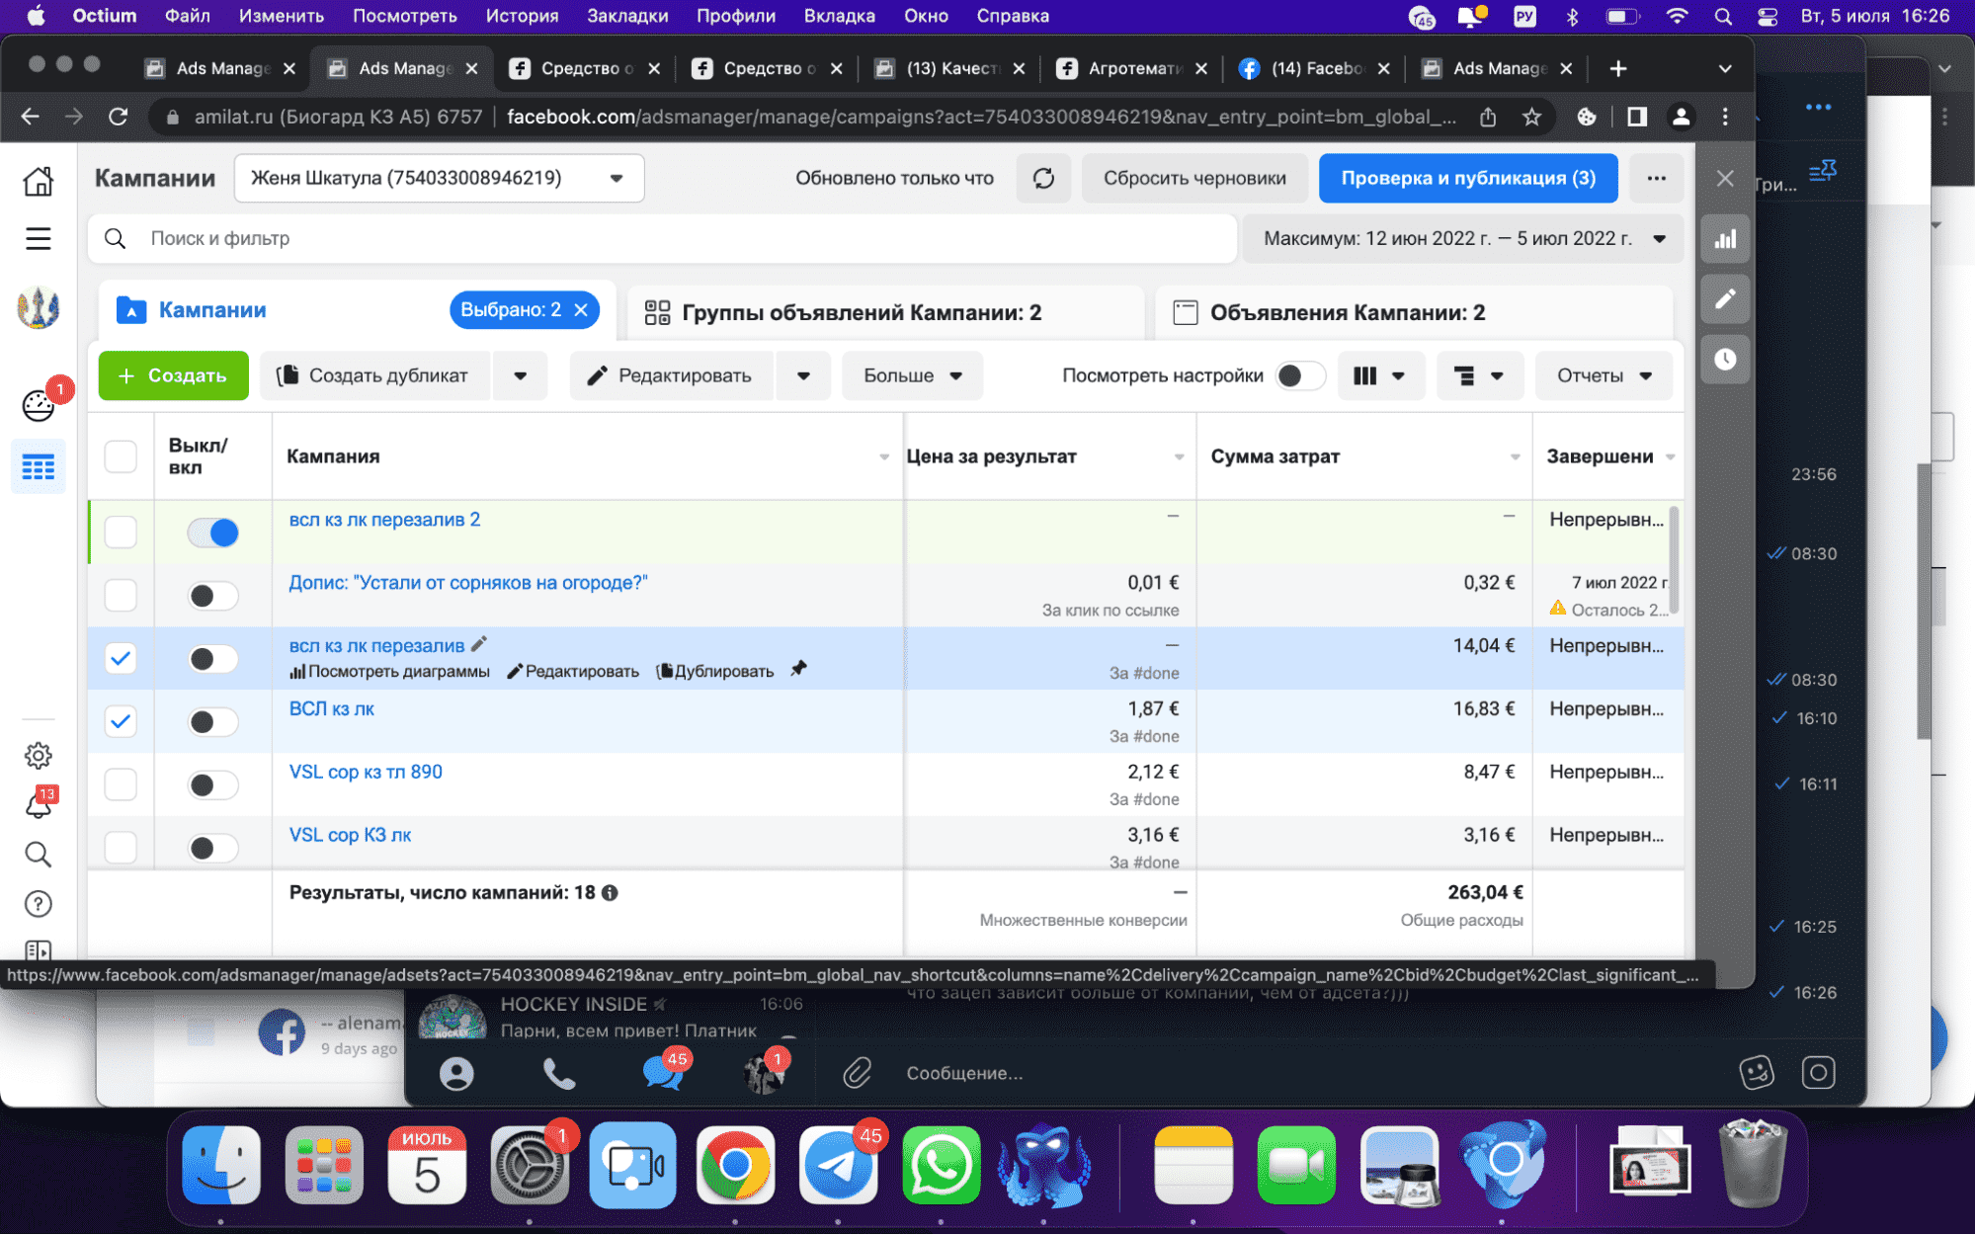Click the Поиск и фильтр search field
Screen dimensions: 1975x1235
662,238
